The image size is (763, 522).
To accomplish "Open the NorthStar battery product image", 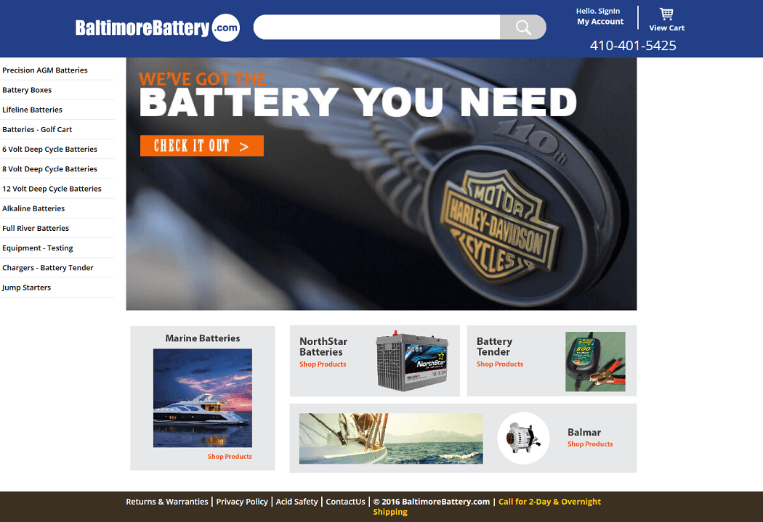I will (412, 361).
